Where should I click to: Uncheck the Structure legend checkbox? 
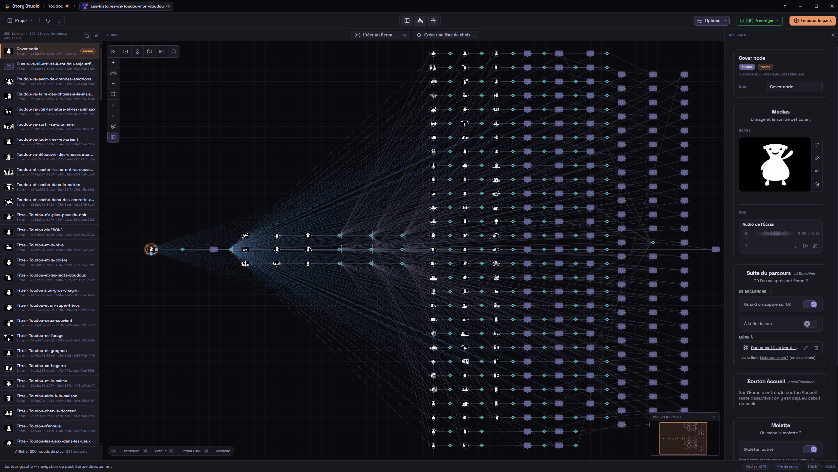pos(114,451)
